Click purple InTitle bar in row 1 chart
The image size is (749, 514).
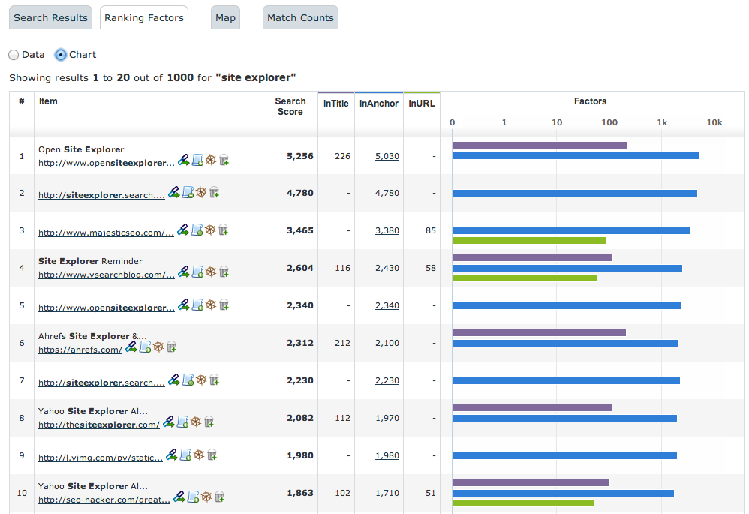pos(540,146)
